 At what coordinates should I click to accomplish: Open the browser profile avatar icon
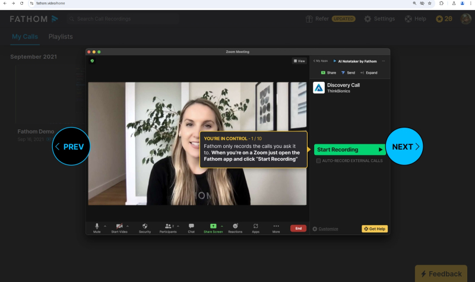point(463,4)
